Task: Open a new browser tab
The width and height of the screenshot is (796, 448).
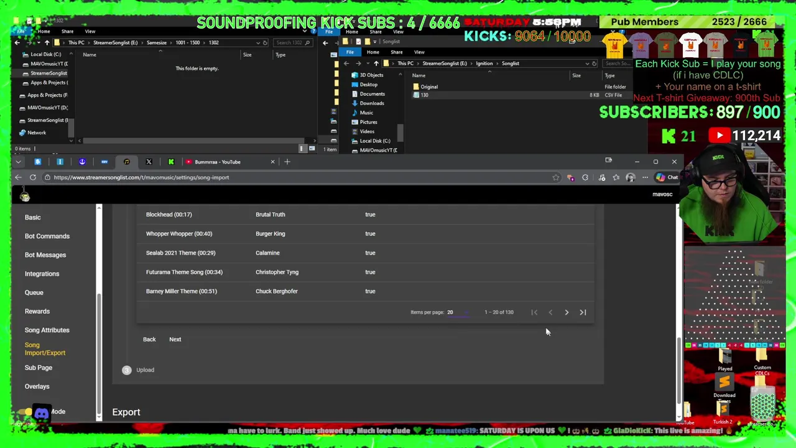Action: pyautogui.click(x=287, y=162)
